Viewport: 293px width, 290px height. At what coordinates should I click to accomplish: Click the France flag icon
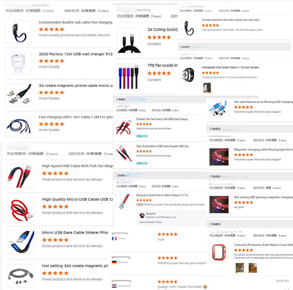114,238
